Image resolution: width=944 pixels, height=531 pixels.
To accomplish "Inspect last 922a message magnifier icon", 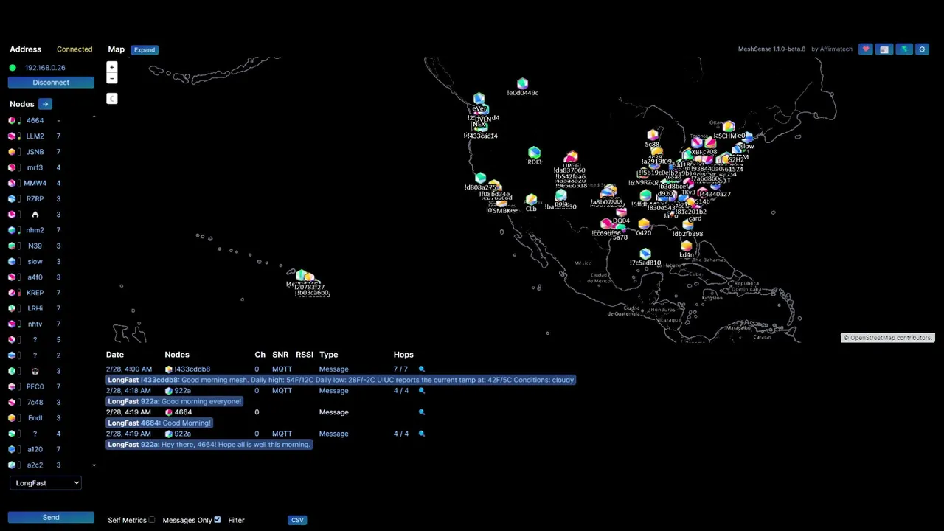I will coord(422,434).
